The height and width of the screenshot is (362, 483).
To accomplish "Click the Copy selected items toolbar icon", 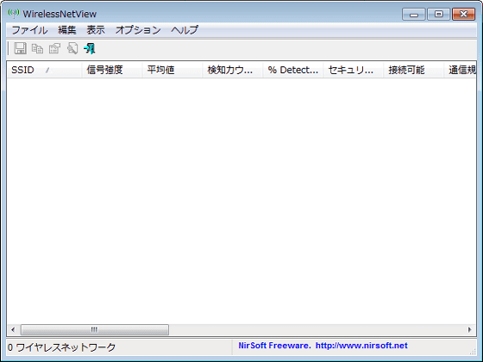I will 38,48.
